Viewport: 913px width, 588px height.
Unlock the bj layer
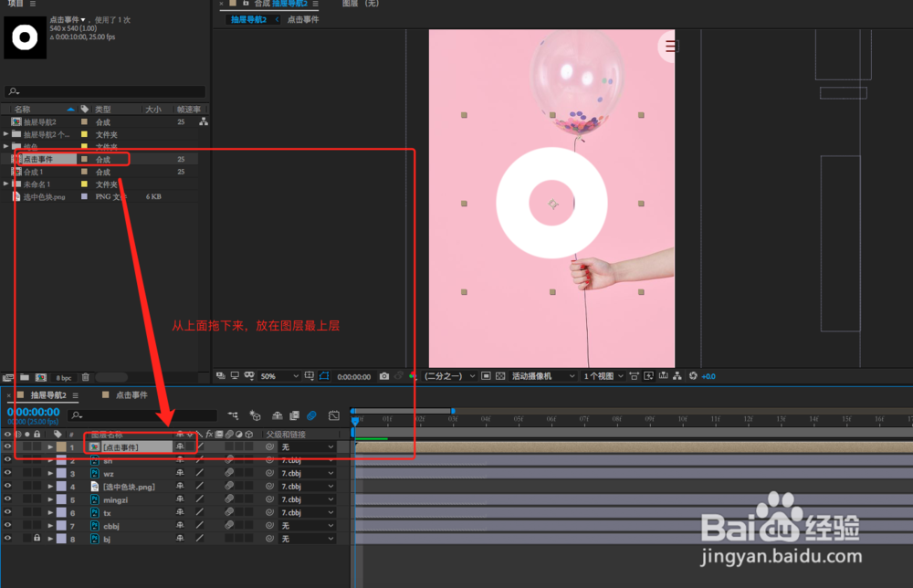[37, 538]
